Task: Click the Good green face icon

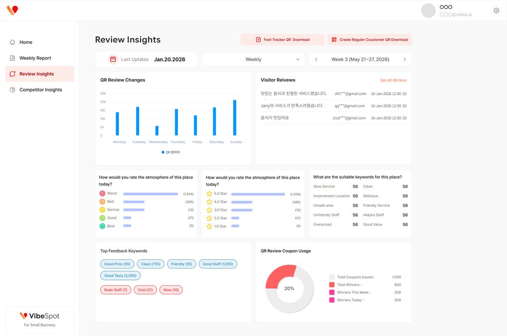Action: pos(102,218)
